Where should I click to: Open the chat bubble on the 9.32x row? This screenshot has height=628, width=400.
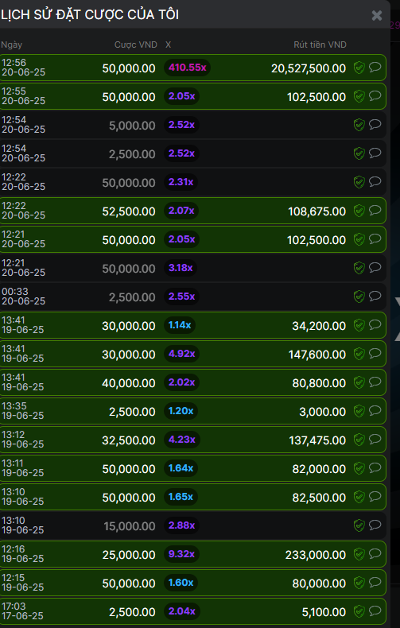(375, 553)
